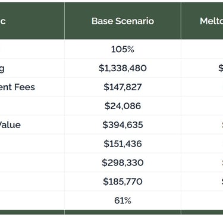Image resolution: width=223 pixels, height=217 pixels.
Task: Click the $1,338,480 value
Action: coord(123,68)
